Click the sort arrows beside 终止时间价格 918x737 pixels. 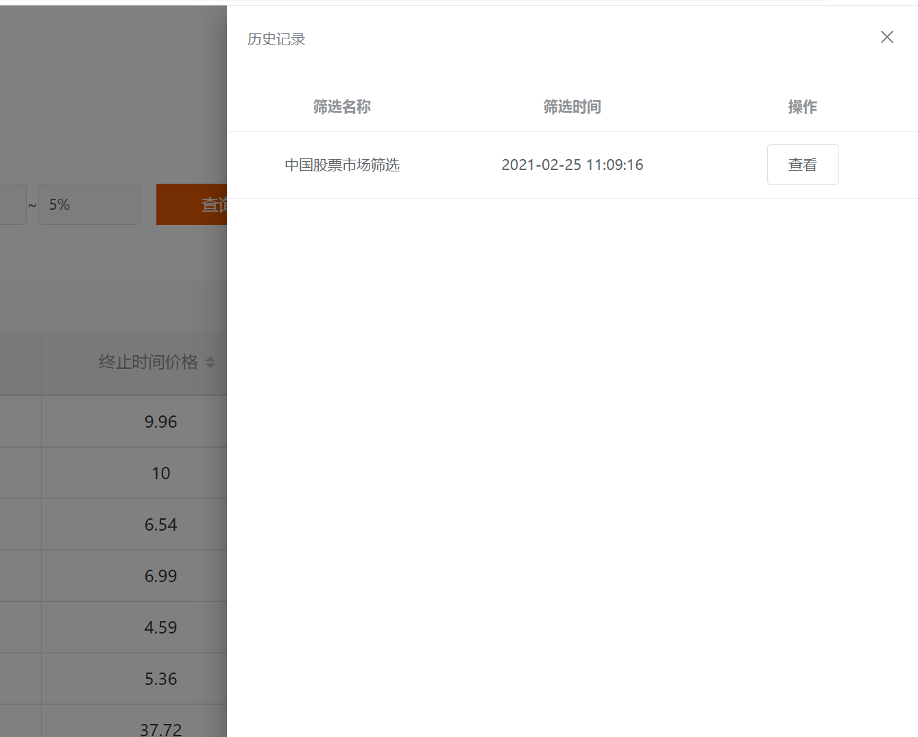pyautogui.click(x=210, y=362)
